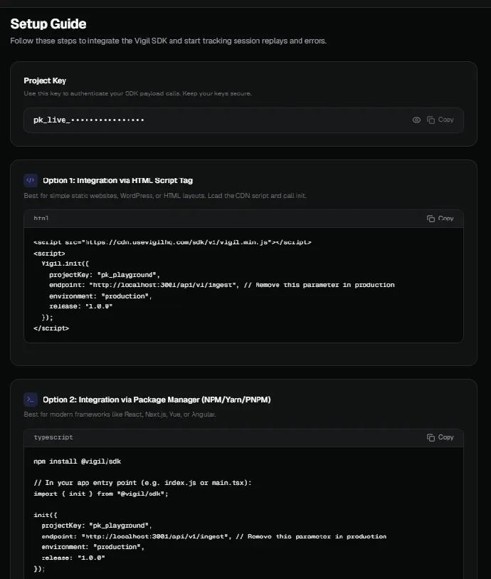Image resolution: width=491 pixels, height=579 pixels.
Task: Click the Project Key section title
Action: coord(45,80)
